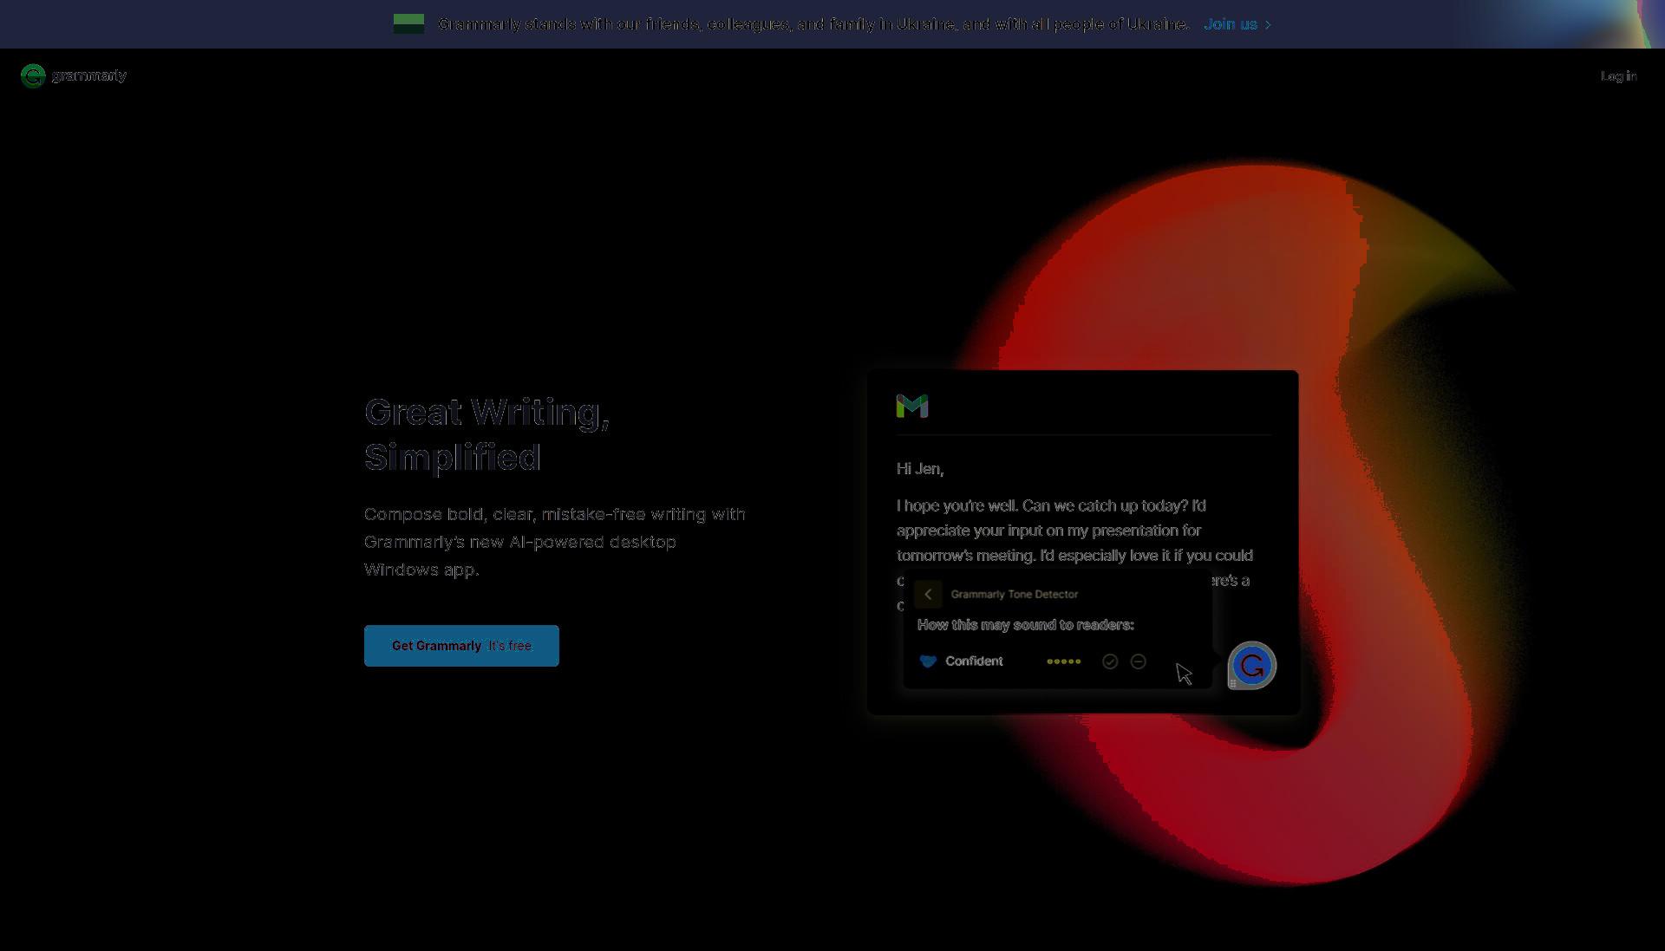
Task: Click the round Grammarly G floating button
Action: pos(1252,666)
